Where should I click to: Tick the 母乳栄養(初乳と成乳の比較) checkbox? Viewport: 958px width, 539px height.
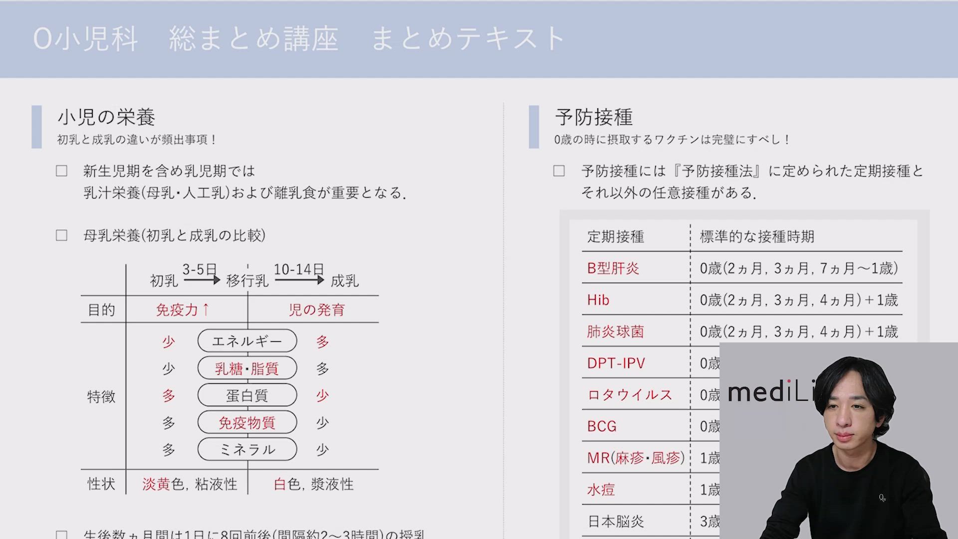[x=61, y=235]
